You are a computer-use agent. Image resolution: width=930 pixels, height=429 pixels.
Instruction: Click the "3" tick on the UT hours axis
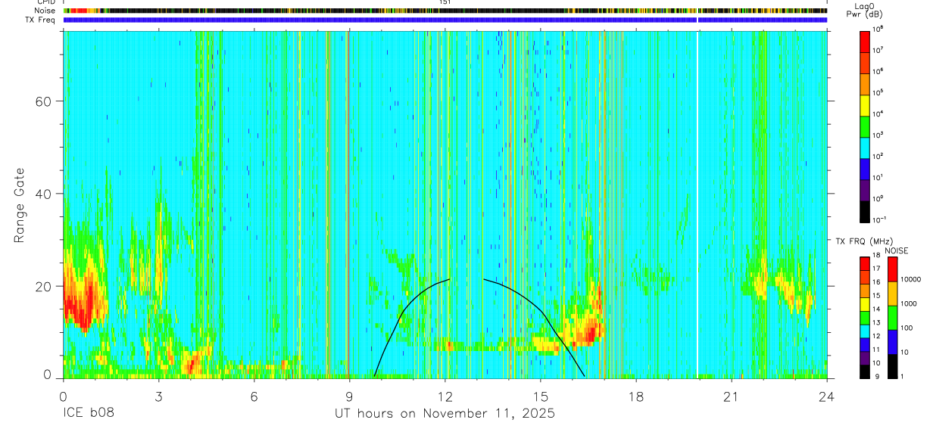pos(158,396)
